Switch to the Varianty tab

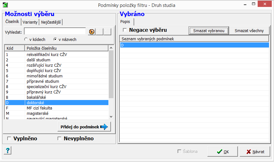point(30,22)
